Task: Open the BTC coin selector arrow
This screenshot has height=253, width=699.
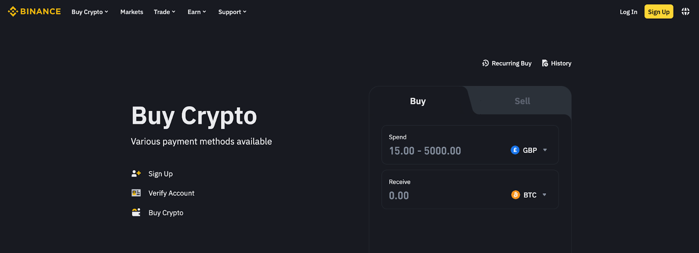Action: [x=544, y=195]
